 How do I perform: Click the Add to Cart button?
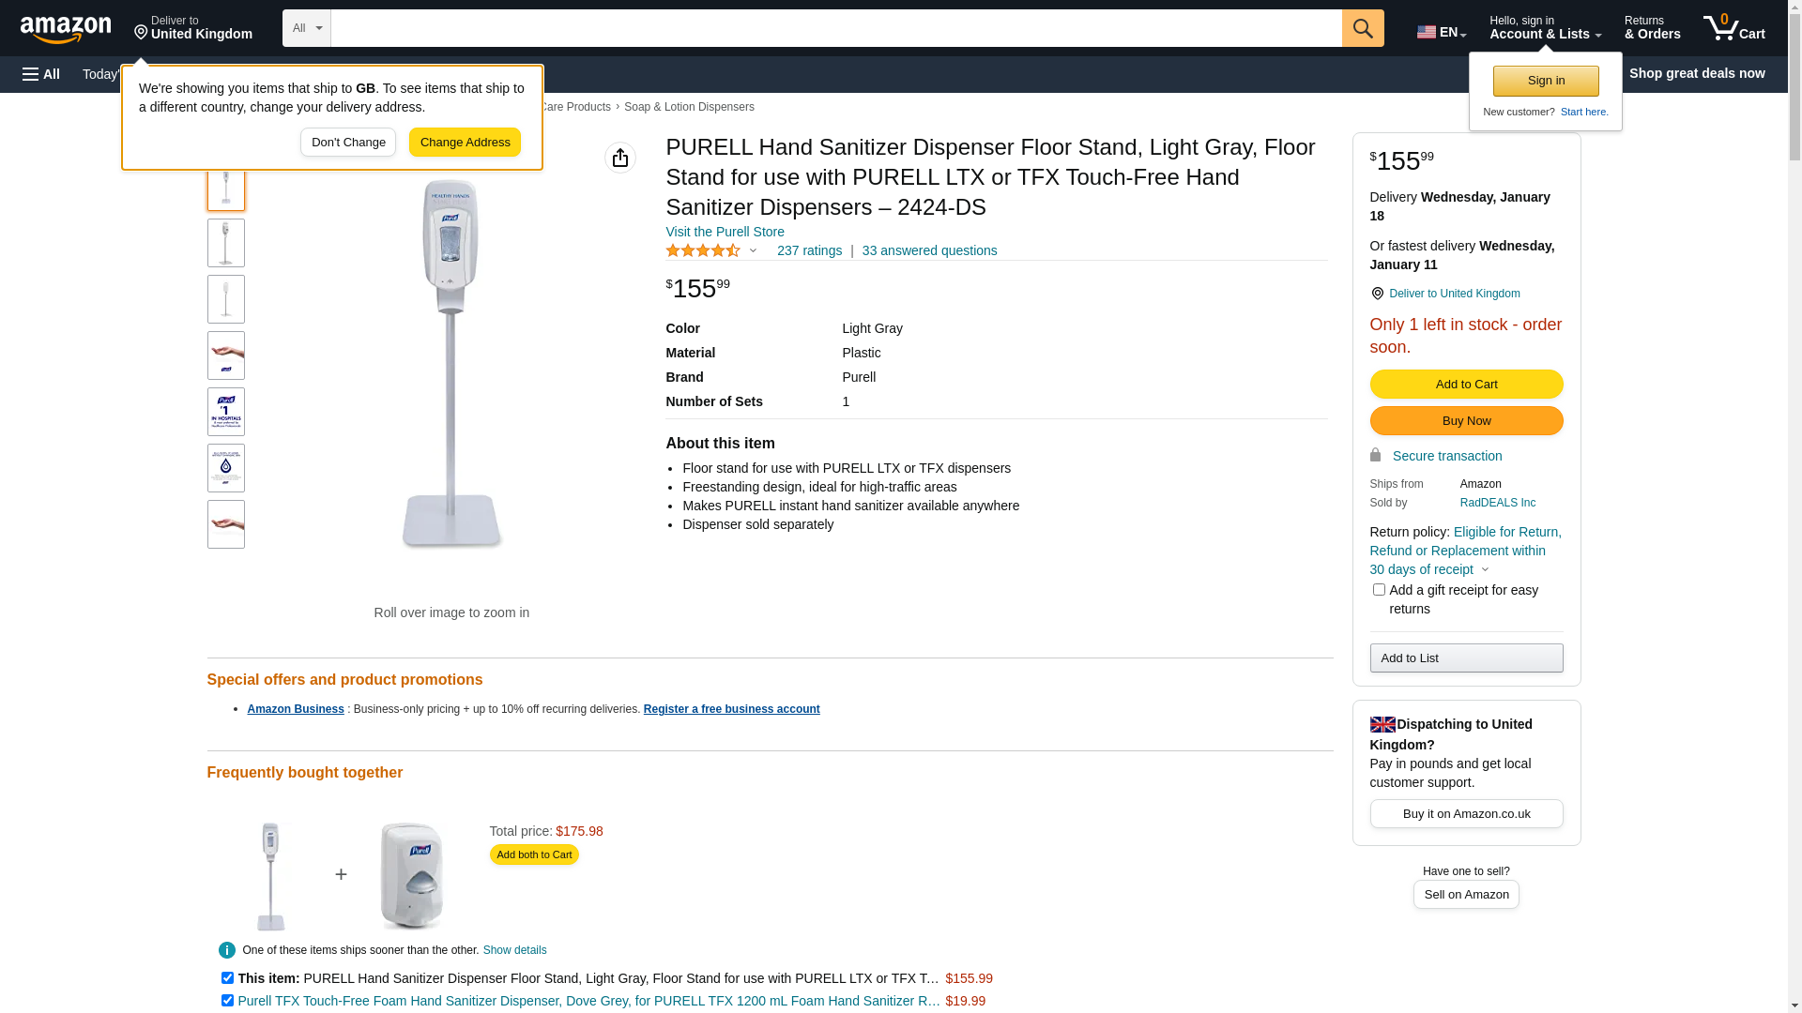tap(1466, 384)
